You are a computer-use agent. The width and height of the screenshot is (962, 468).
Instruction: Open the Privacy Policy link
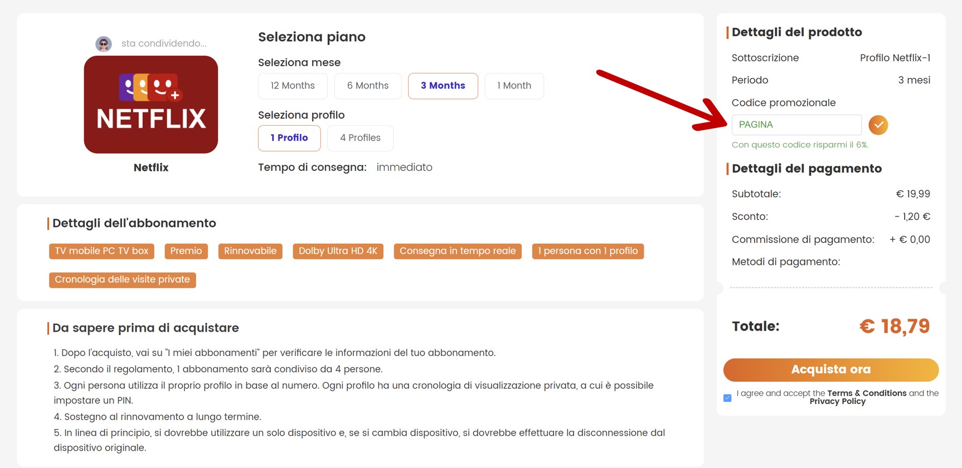(x=837, y=402)
